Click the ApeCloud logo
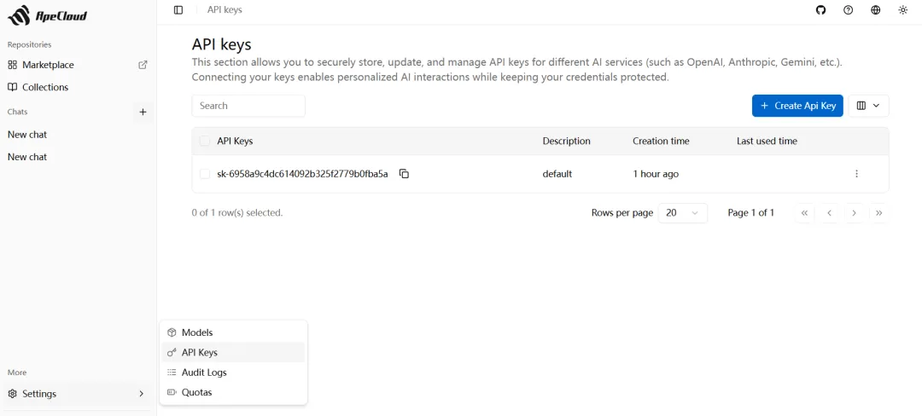This screenshot has height=416, width=922. [48, 15]
